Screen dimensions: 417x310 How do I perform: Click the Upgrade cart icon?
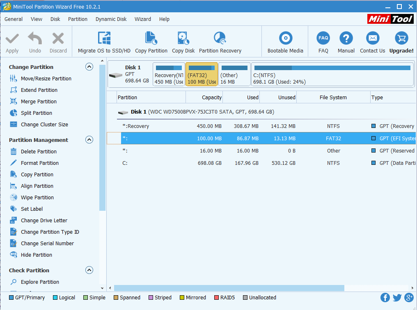(401, 38)
